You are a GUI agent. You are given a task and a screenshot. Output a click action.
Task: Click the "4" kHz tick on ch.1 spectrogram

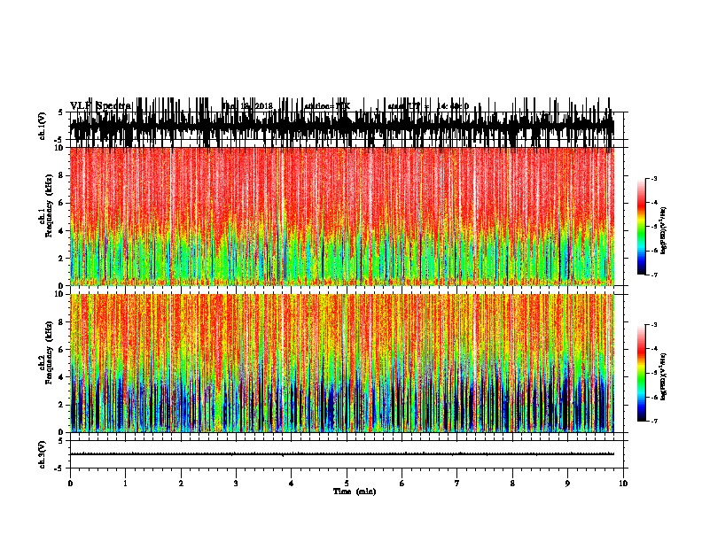click(61, 231)
